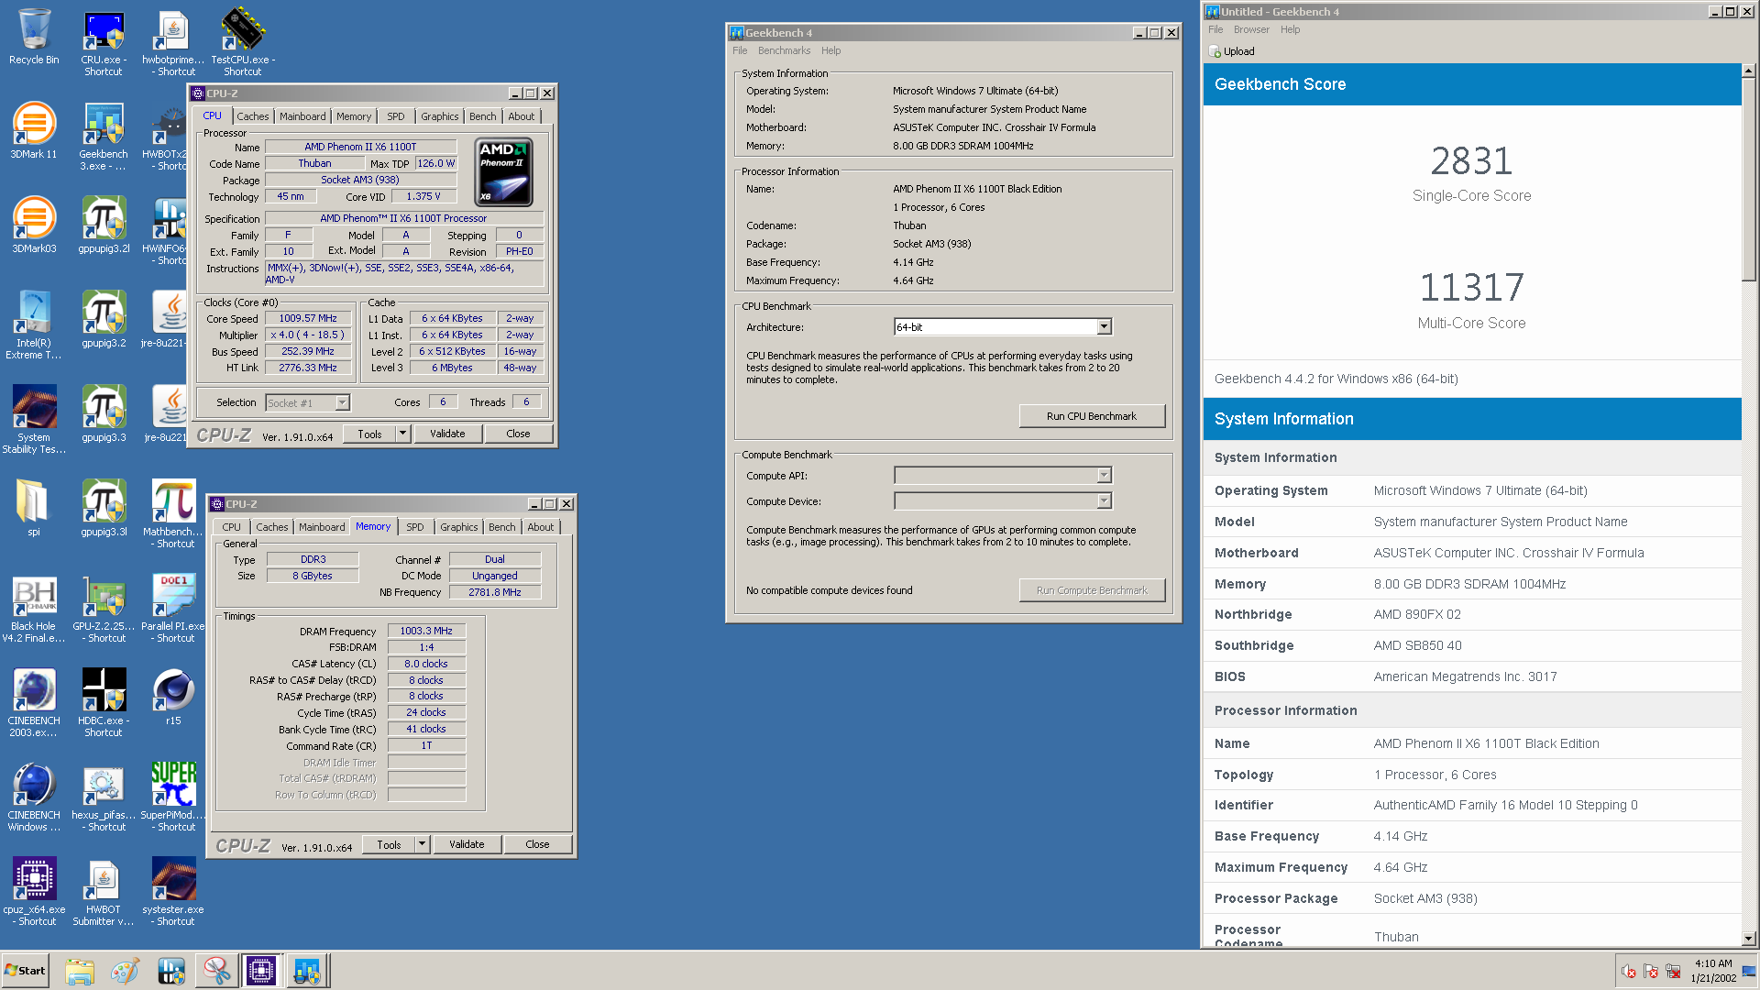The width and height of the screenshot is (1760, 990).
Task: Open the 3DMark 11 desktop icon
Action: point(34,131)
